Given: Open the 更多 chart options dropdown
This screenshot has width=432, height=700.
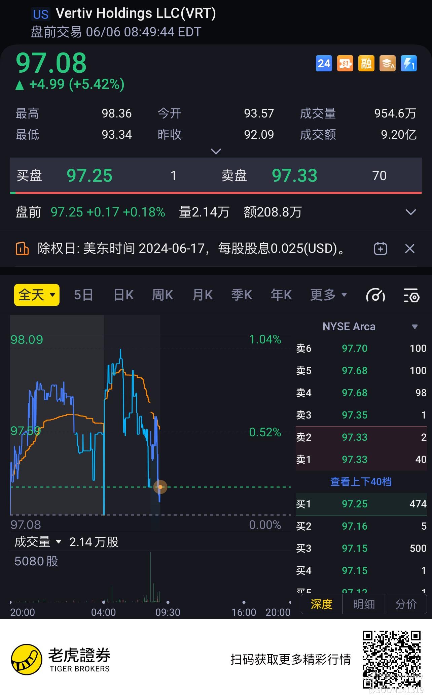Looking at the screenshot, I should [x=328, y=295].
